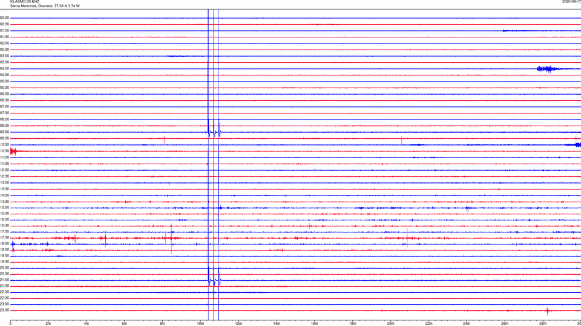The width and height of the screenshot is (581, 326).
Task: Select the Sierra Morrones, Granada location text
Action: point(31,6)
